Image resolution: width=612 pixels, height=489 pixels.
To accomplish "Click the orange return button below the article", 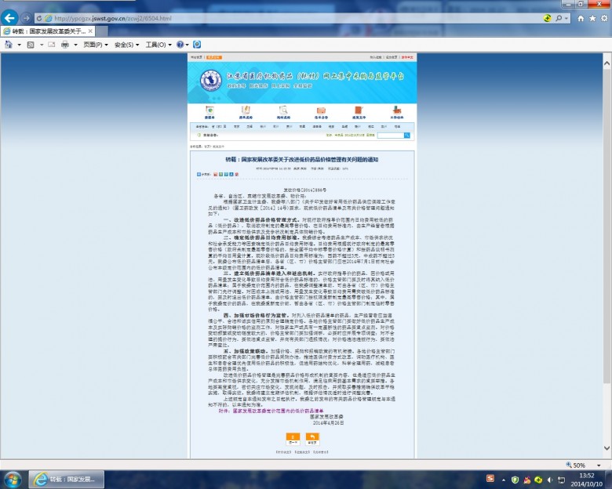I will pyautogui.click(x=312, y=438).
